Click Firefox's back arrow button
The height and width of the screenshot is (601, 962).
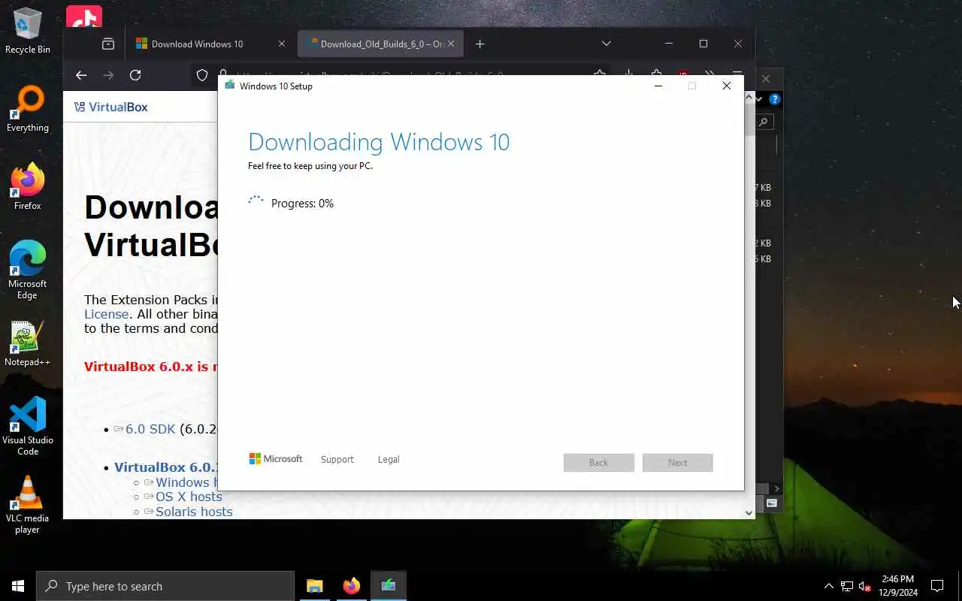[x=81, y=75]
